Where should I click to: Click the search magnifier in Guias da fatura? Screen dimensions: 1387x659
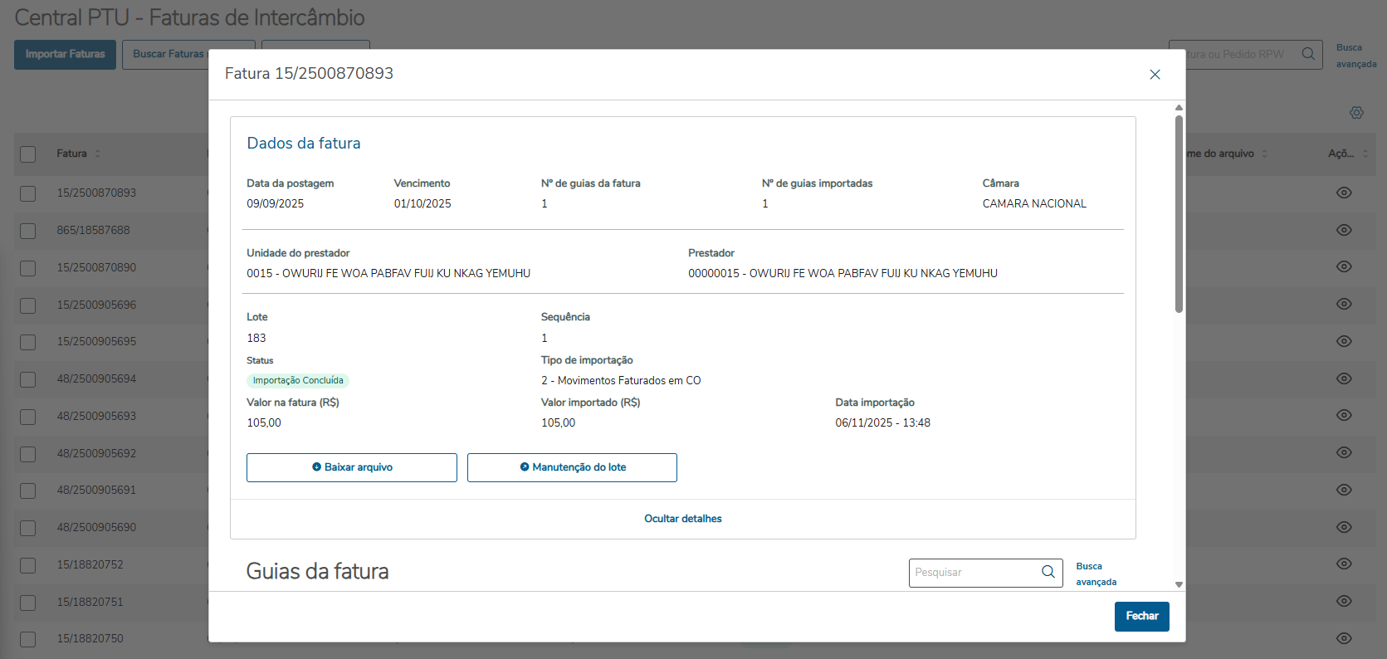(1048, 572)
